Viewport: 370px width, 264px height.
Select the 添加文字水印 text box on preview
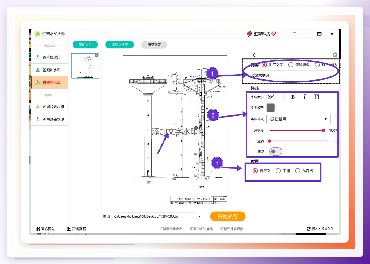175,132
